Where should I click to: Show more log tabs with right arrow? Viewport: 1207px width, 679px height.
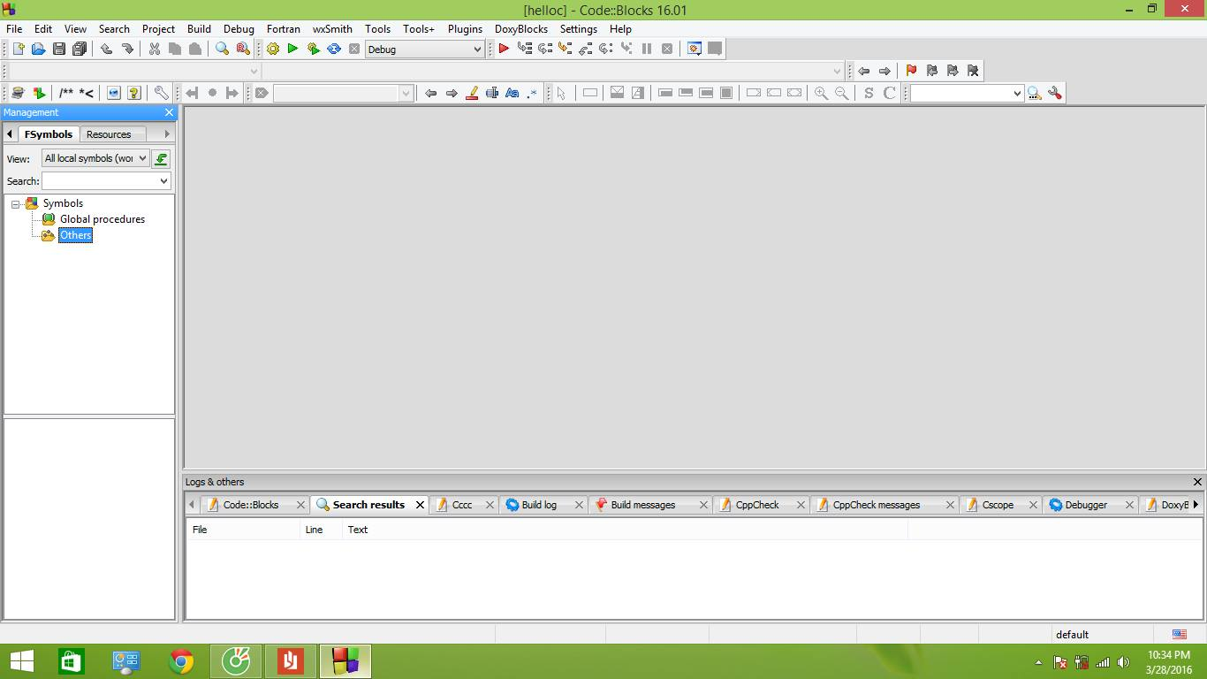coord(1196,505)
